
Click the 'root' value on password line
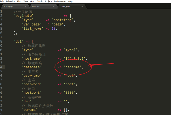point(70,84)
